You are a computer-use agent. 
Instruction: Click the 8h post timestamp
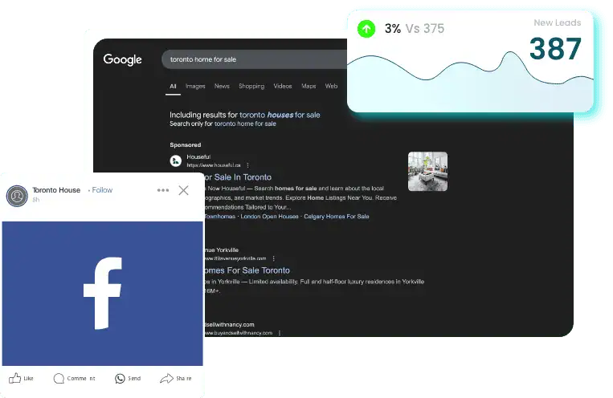coord(35,200)
